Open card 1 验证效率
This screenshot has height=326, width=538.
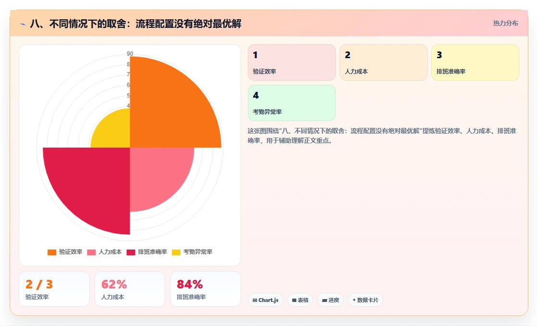pyautogui.click(x=292, y=63)
